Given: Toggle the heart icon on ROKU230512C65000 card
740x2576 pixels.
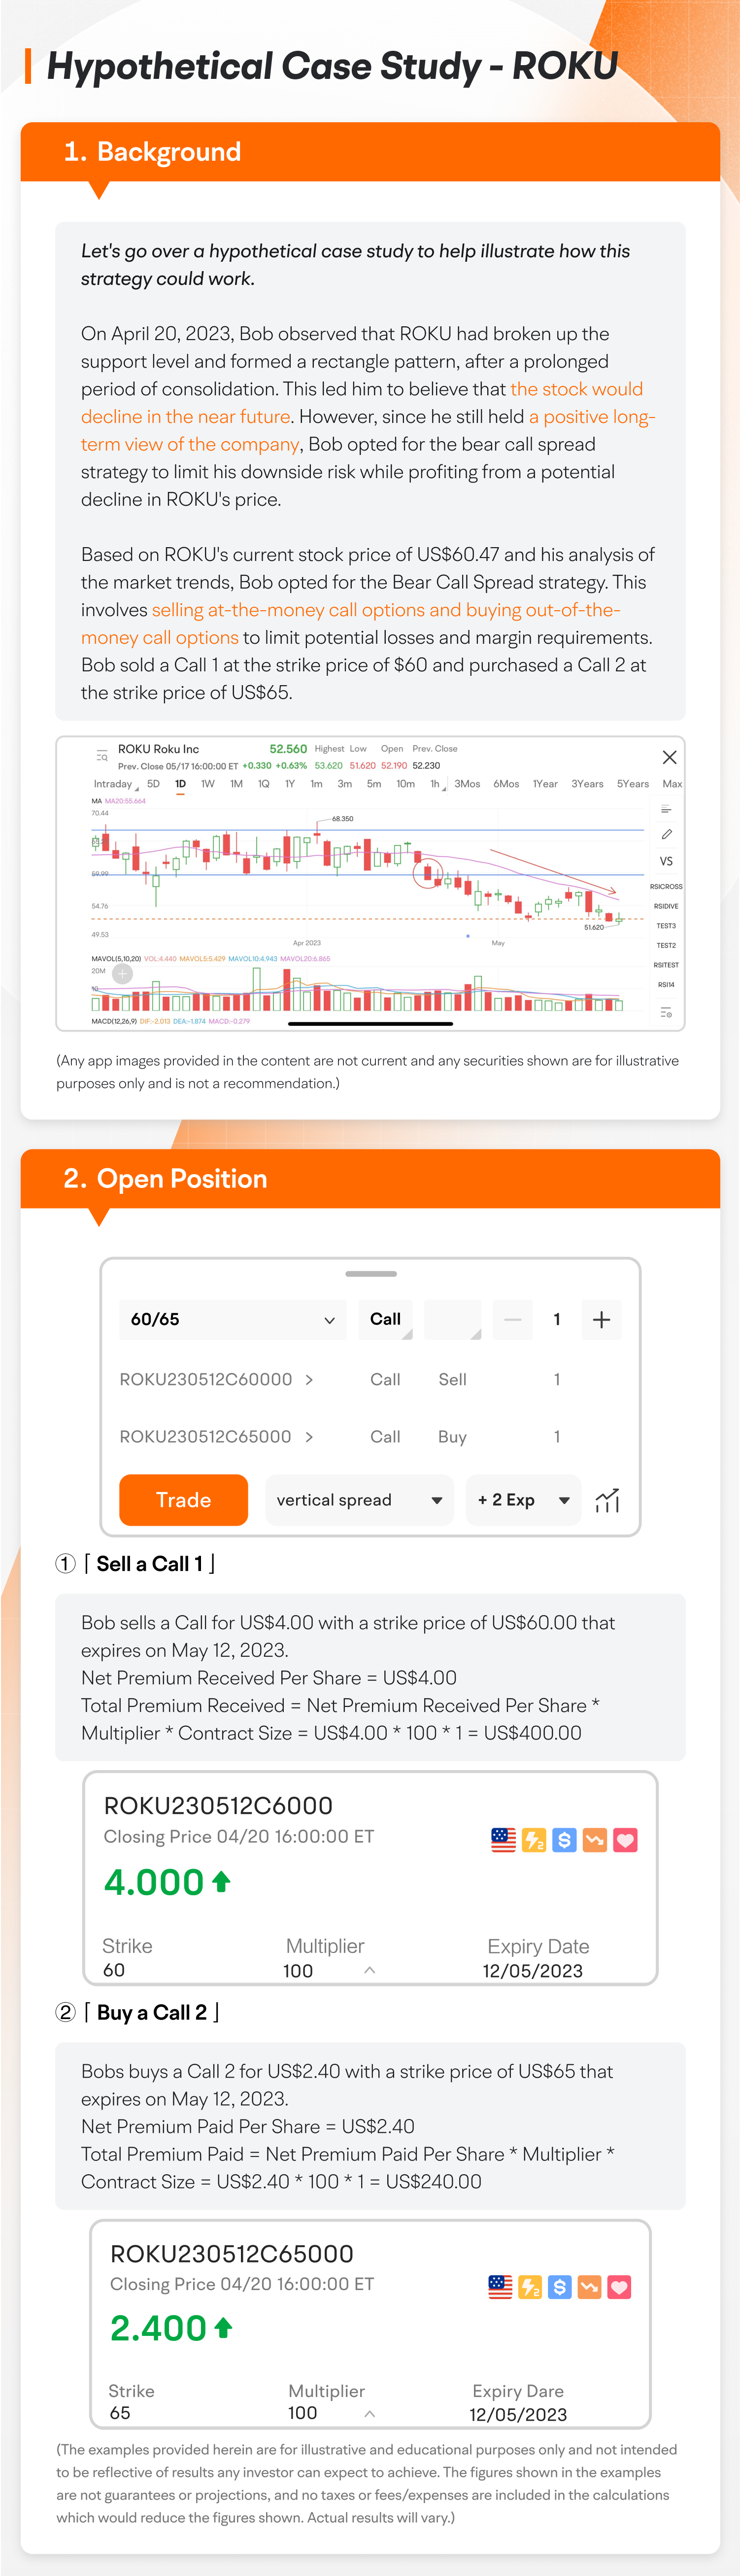Looking at the screenshot, I should pos(619,2287).
